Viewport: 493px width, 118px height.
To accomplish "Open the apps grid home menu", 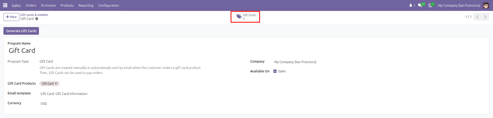I will [5, 5].
